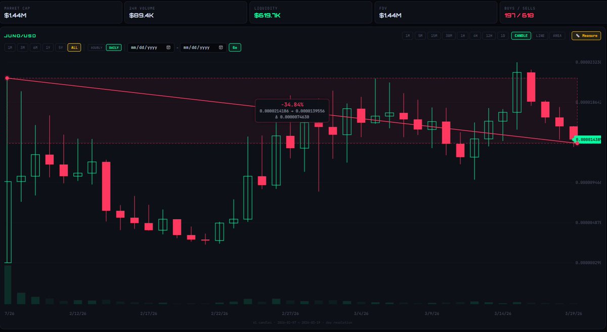The height and width of the screenshot is (332, 607).
Task: Click the Go button
Action: click(x=235, y=48)
